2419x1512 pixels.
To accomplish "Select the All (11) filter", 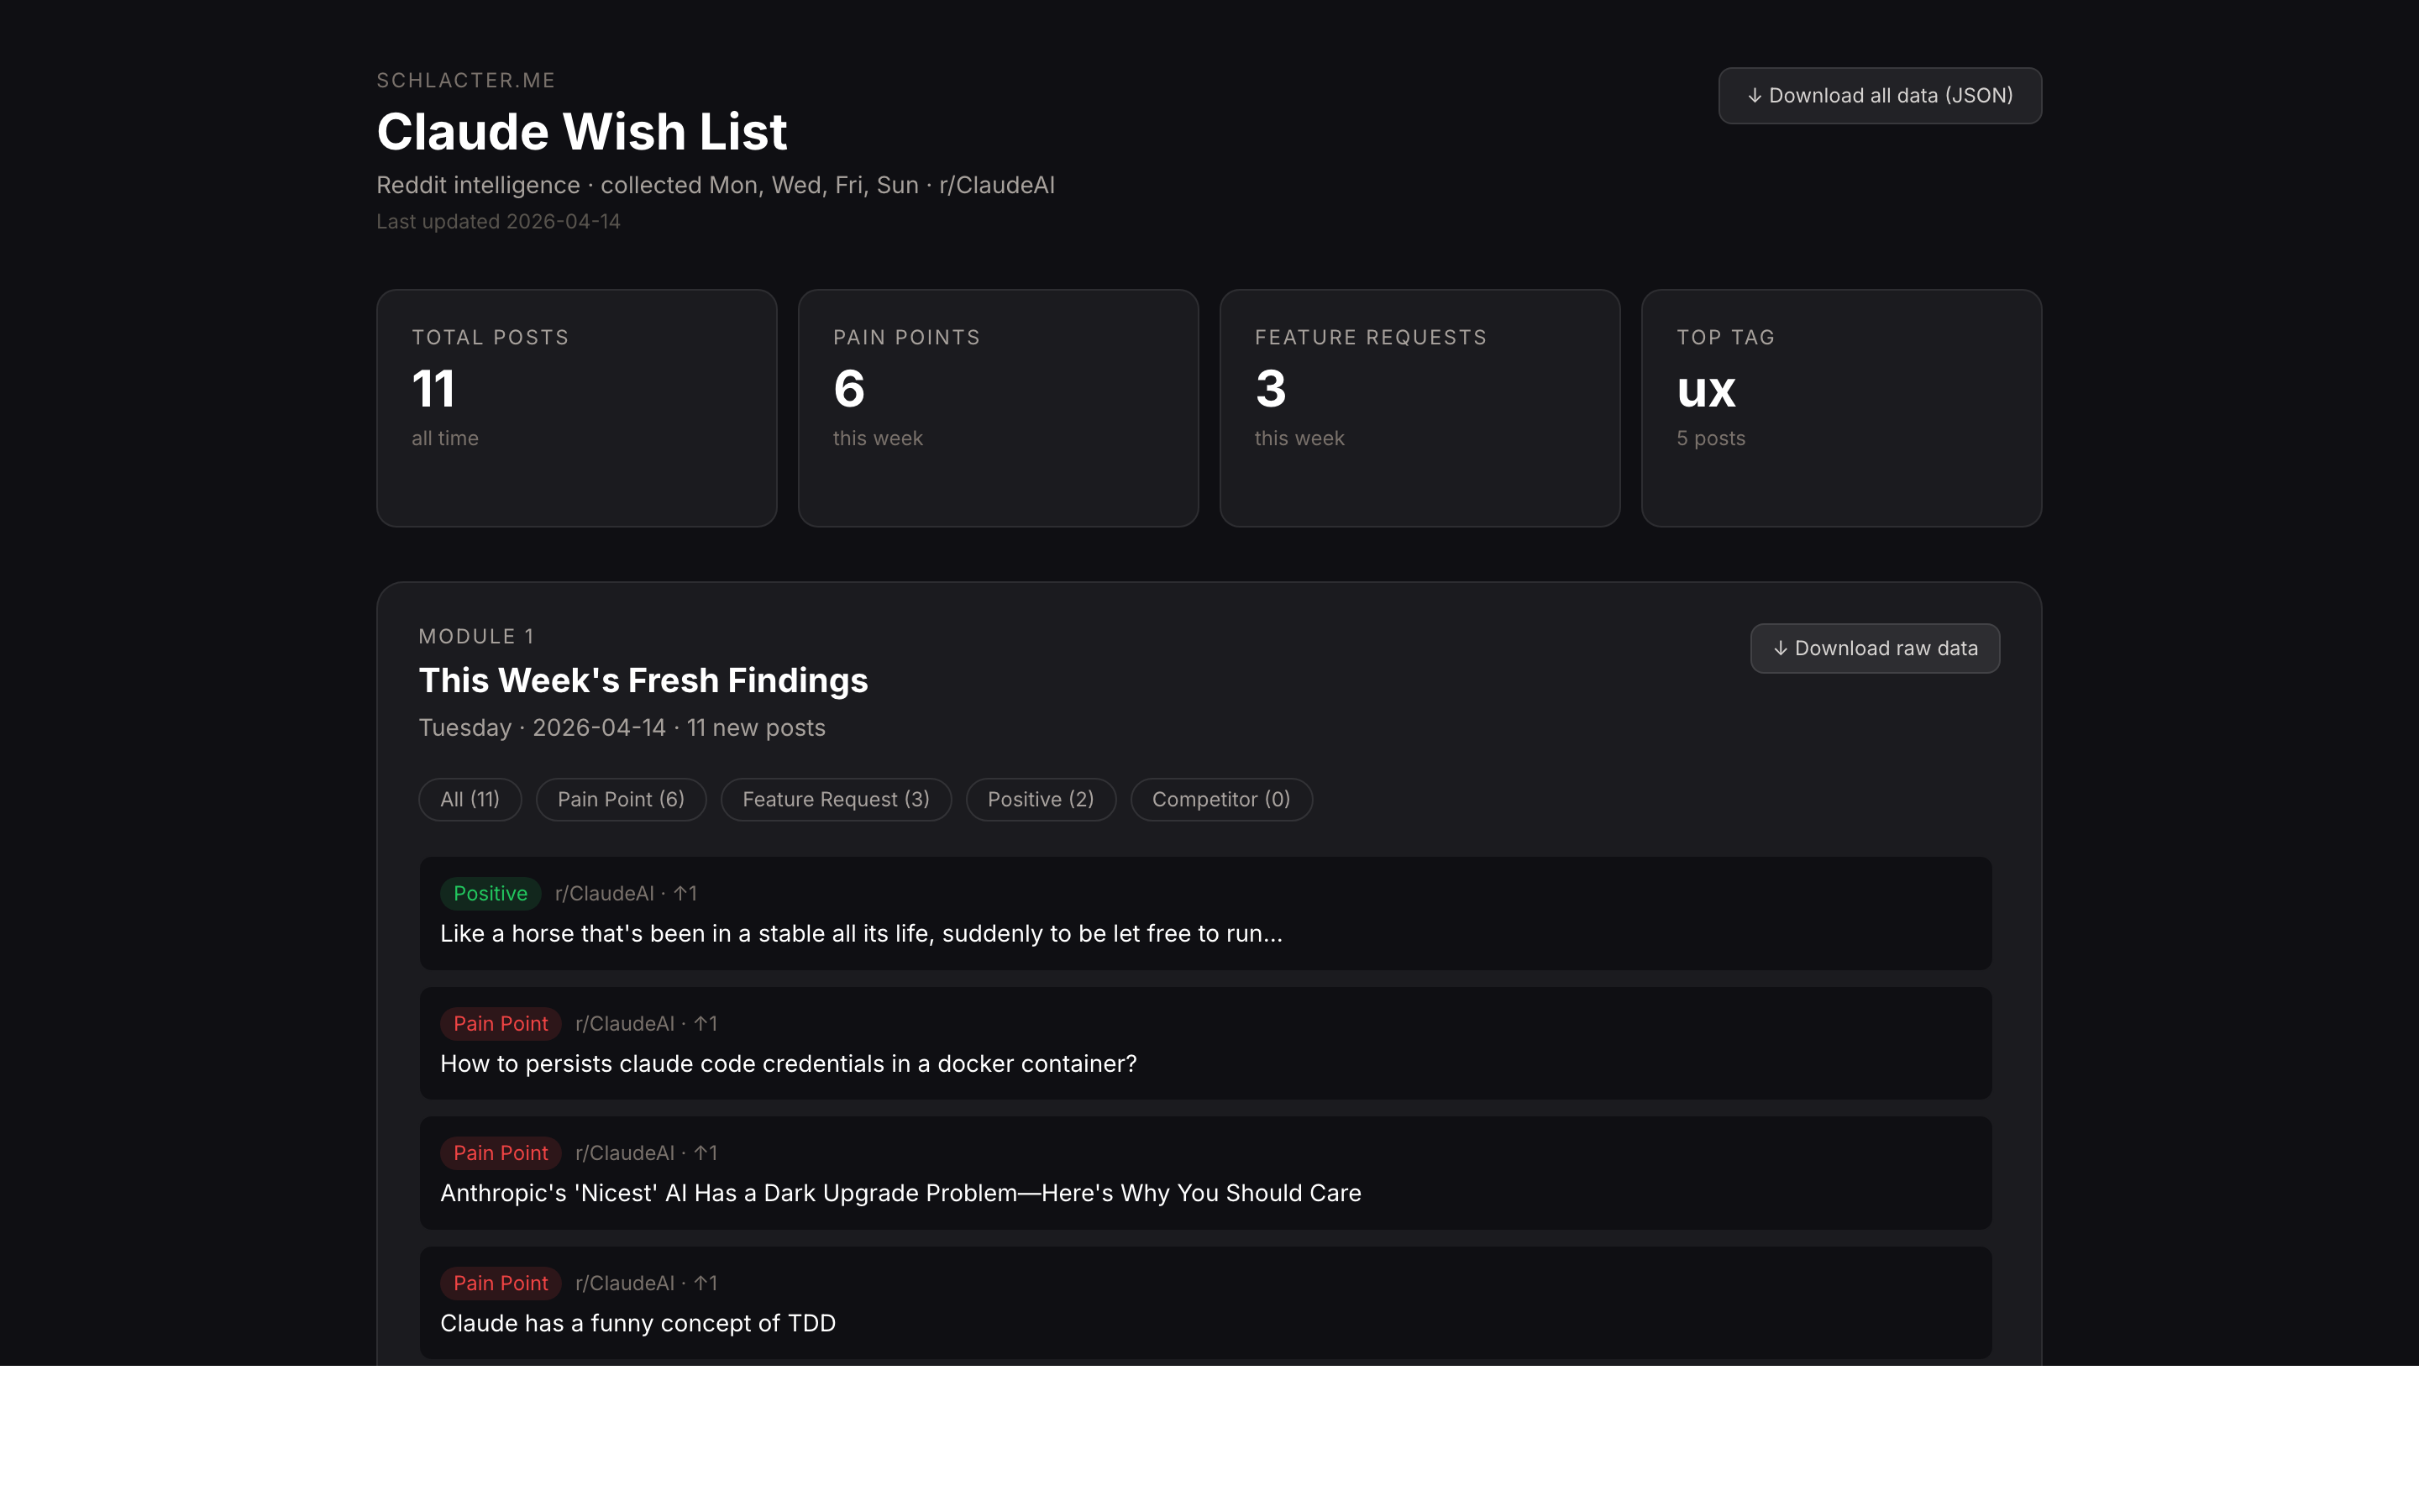I will tap(470, 799).
